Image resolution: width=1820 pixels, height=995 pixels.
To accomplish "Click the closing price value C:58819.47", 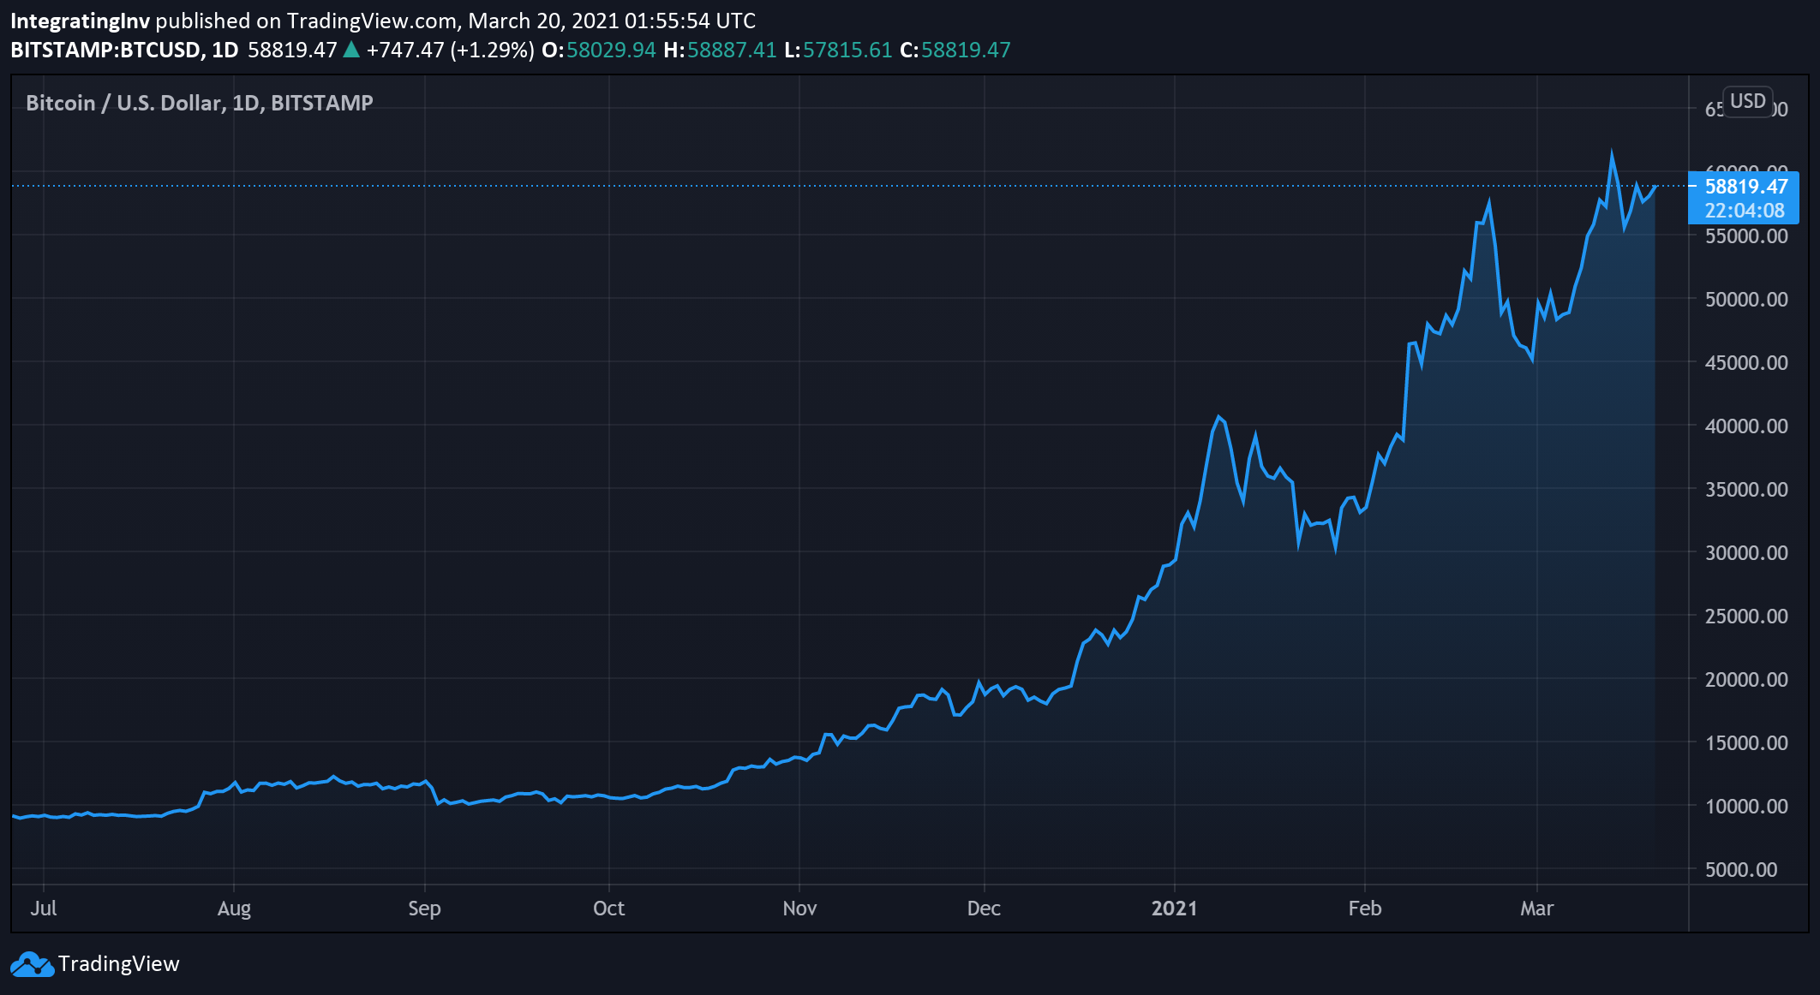I will point(955,50).
